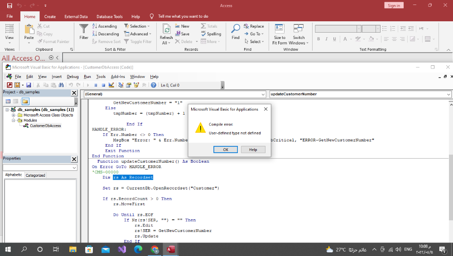Viewport: 453px width, 256px height.
Task: Open Find with the binoculars icon
Action: click(x=61, y=85)
